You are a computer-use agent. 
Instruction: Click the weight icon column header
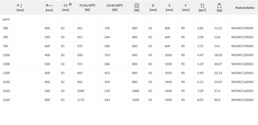coord(219,6)
